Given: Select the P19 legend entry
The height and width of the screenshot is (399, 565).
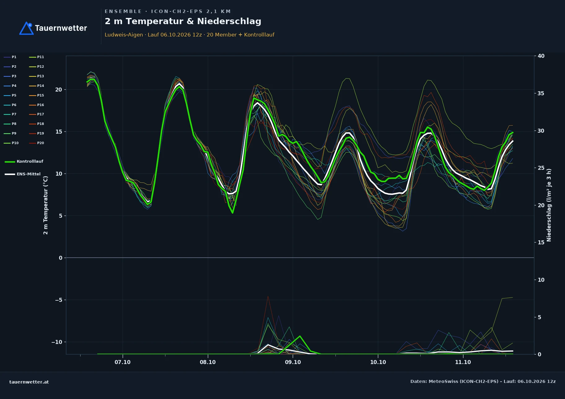Looking at the screenshot, I should 37,133.
